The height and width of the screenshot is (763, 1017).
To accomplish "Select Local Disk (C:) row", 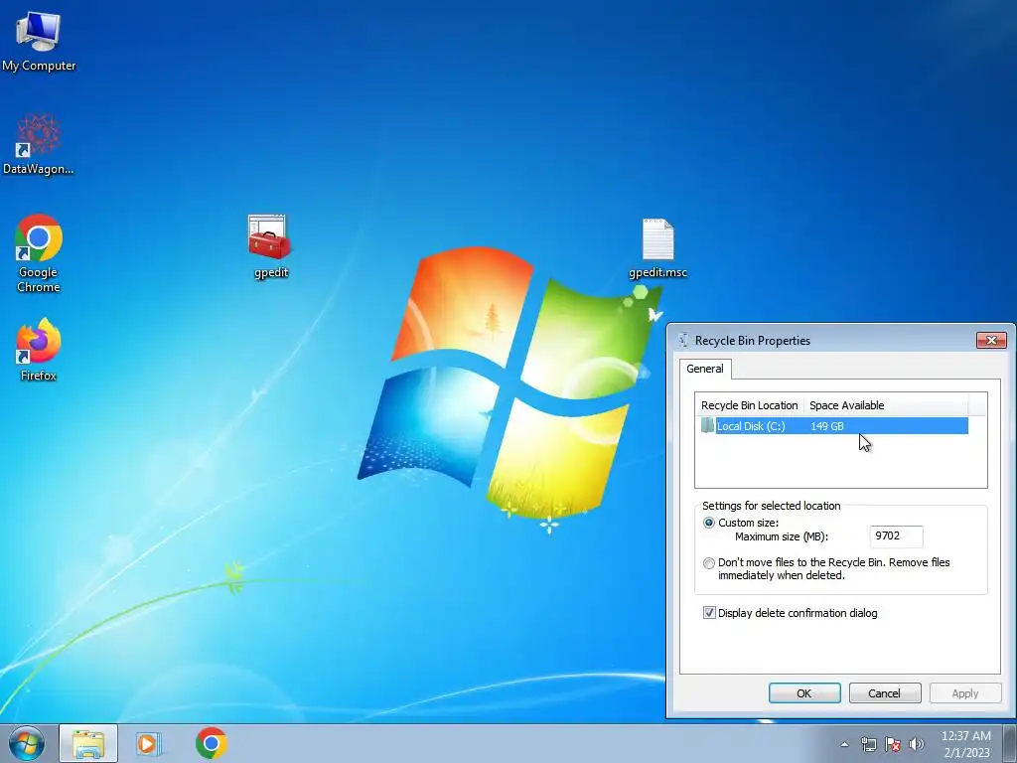I will (x=834, y=426).
